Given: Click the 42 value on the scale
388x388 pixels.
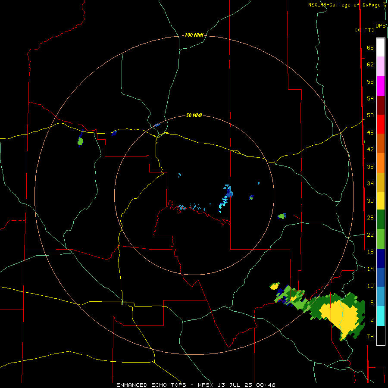Looking at the screenshot, I should point(370,150).
